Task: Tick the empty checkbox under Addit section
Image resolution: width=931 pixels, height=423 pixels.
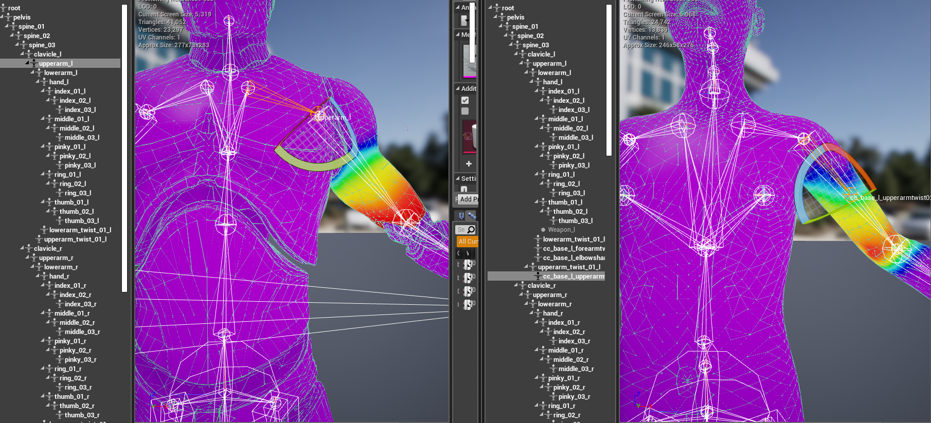Action: (465, 111)
